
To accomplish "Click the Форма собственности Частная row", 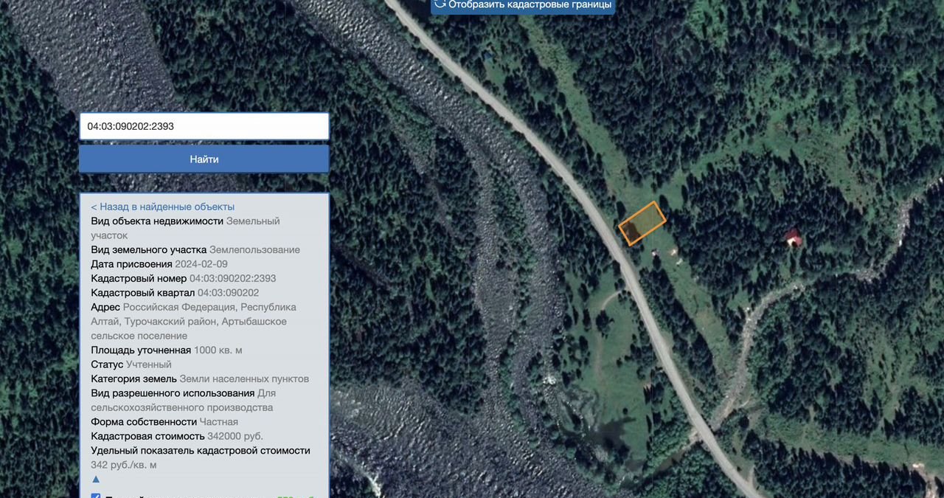I will (164, 421).
